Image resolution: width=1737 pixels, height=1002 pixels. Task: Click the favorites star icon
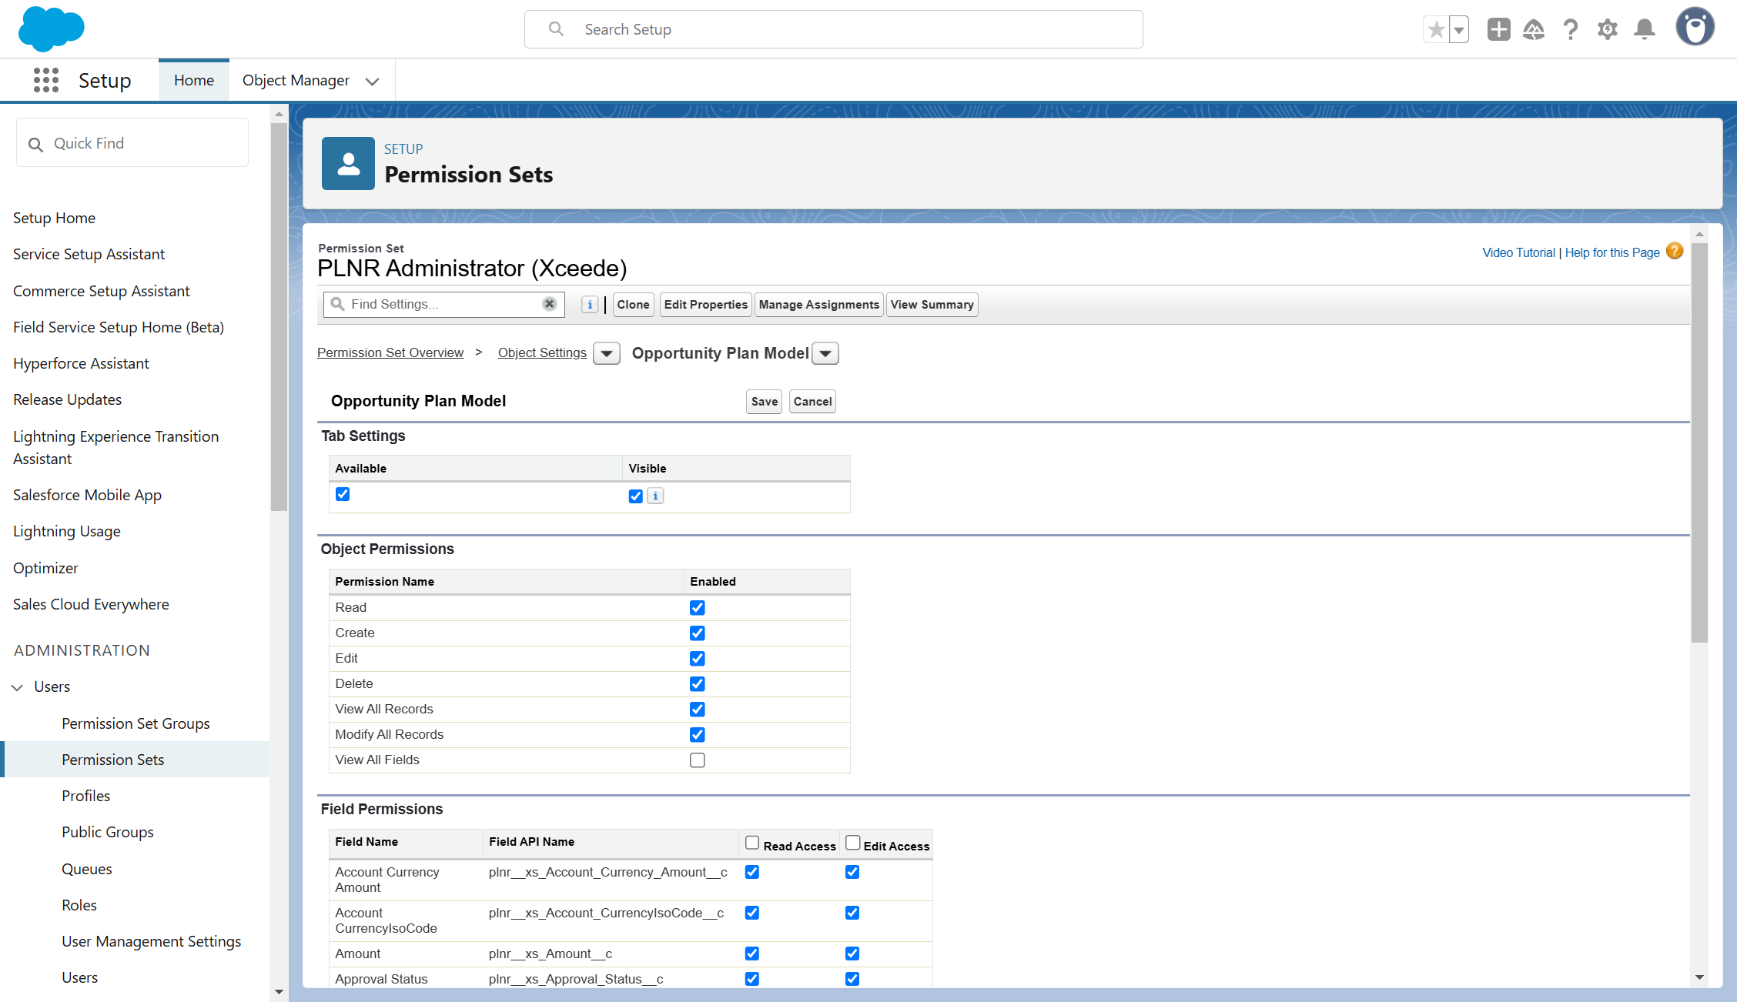[x=1436, y=29]
